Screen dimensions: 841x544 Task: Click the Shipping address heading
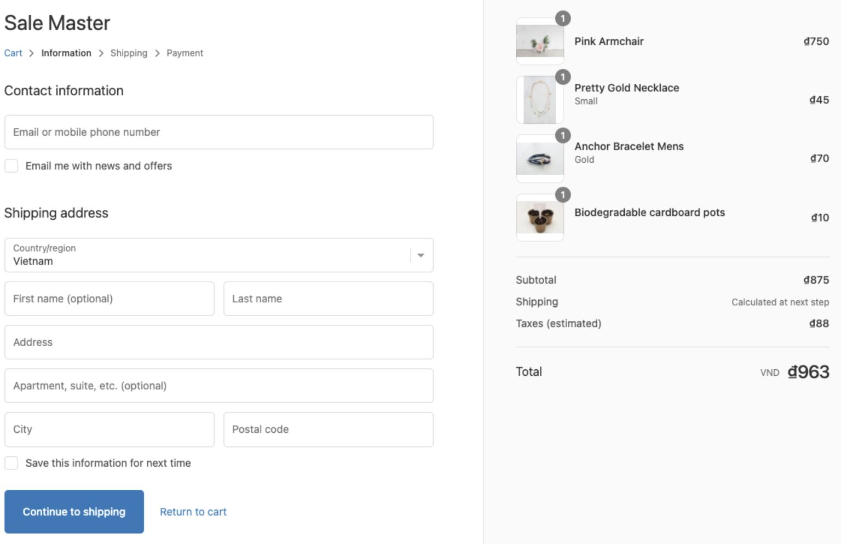click(x=56, y=213)
